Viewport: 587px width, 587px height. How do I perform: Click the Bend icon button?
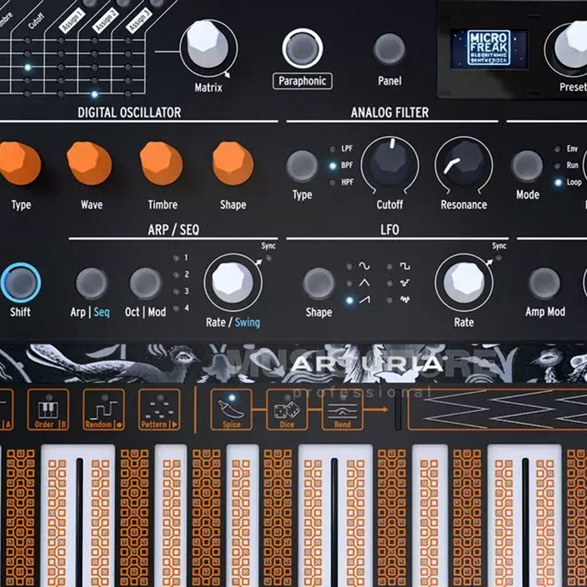coord(342,409)
